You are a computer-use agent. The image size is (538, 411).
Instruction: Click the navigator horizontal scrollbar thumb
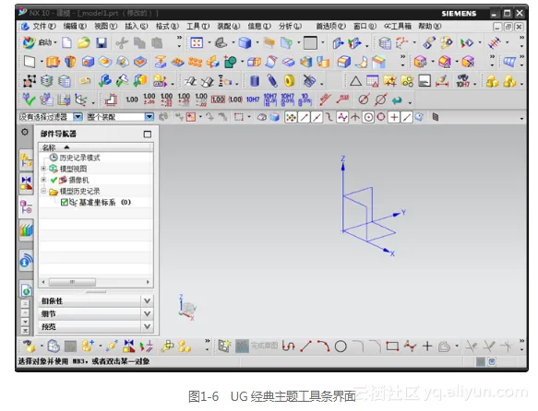72,282
